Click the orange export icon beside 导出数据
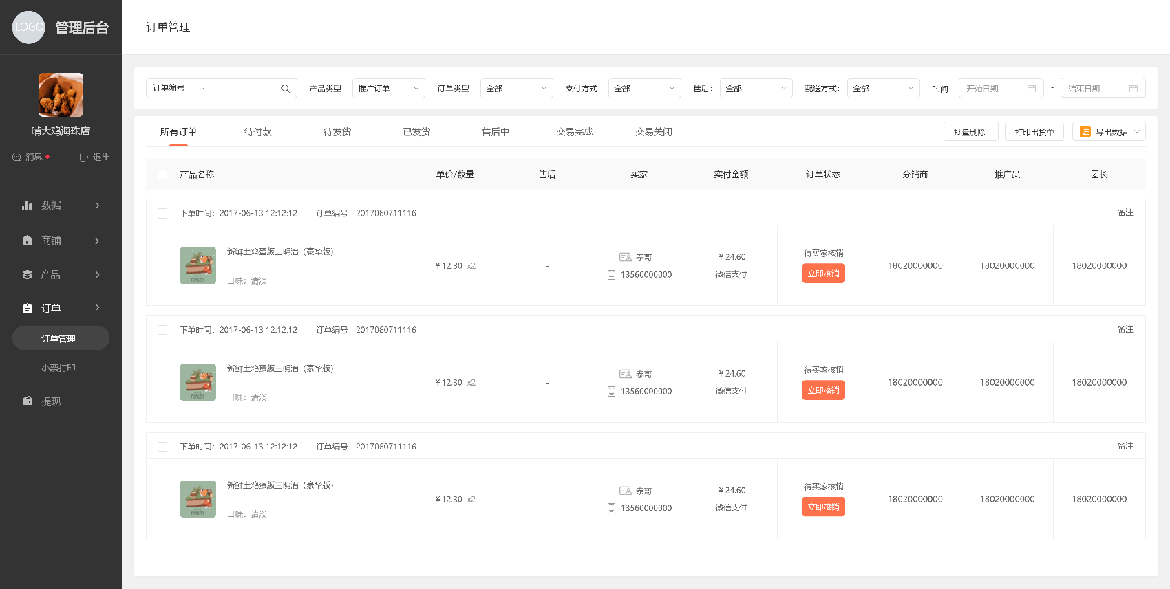 1085,132
